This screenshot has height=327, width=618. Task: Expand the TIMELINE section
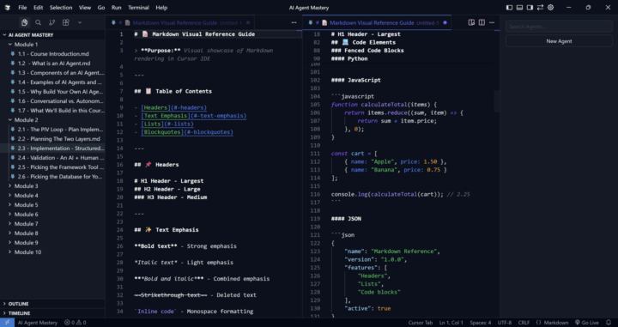point(52,313)
